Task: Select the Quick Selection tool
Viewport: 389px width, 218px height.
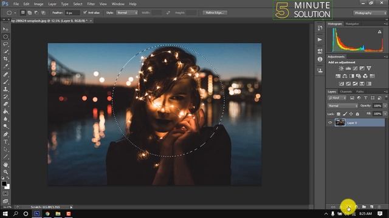Action: [x=5, y=51]
